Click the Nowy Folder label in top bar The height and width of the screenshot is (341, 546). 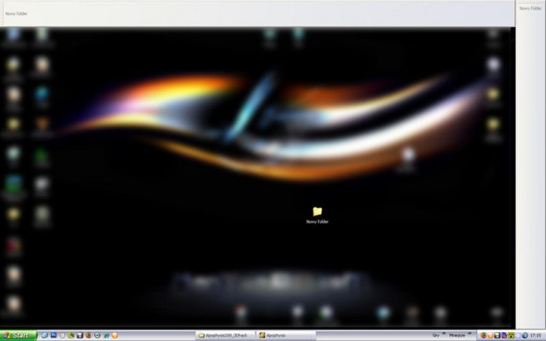pyautogui.click(x=16, y=13)
